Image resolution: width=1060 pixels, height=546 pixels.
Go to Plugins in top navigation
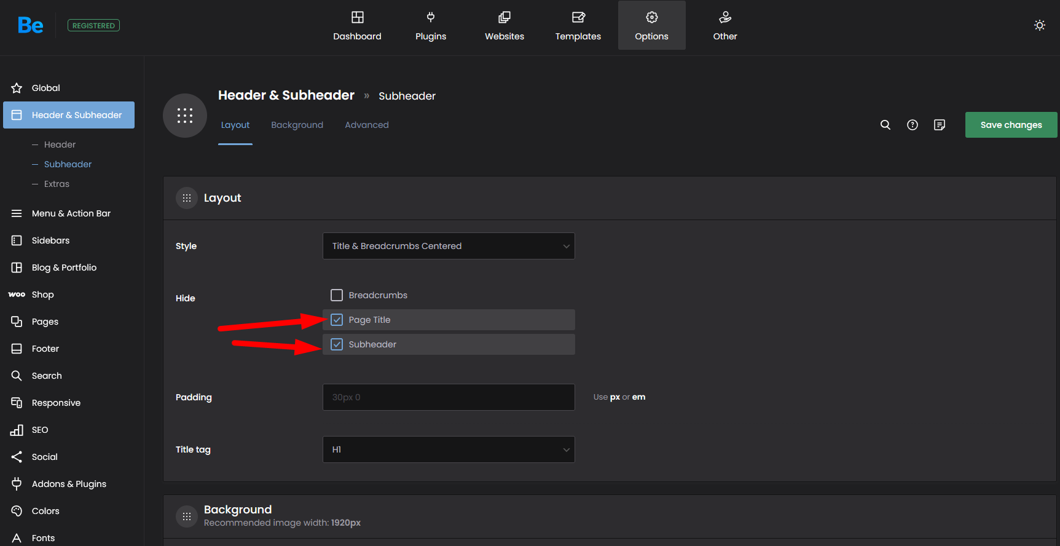pos(431,26)
